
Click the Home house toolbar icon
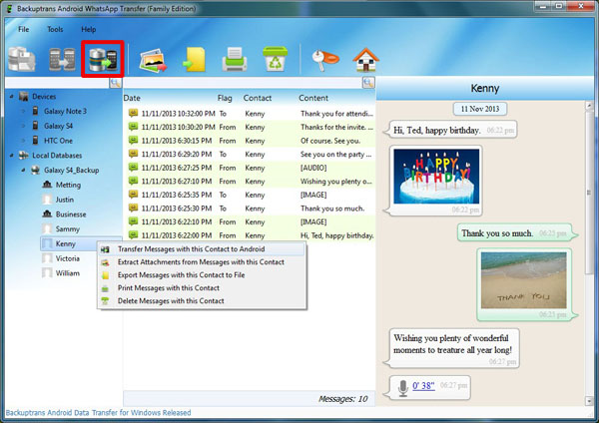click(x=365, y=60)
